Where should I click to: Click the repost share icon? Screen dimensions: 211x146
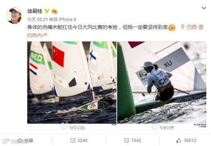(x=73, y=141)
